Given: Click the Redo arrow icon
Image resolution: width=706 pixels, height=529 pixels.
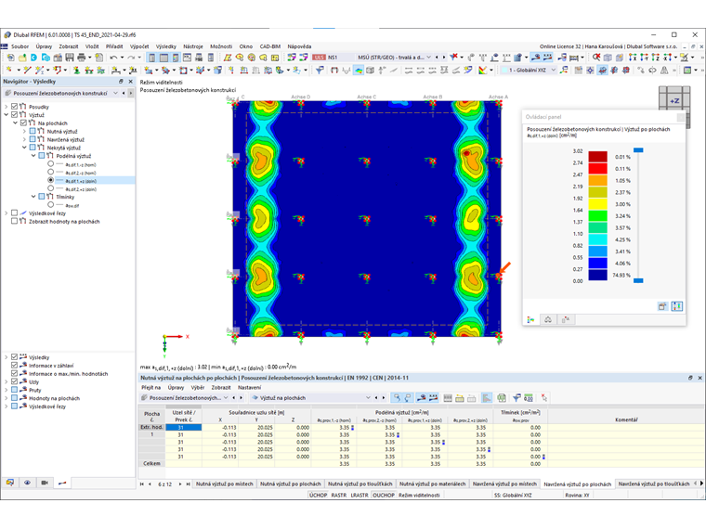Looking at the screenshot, I should pos(131,58).
